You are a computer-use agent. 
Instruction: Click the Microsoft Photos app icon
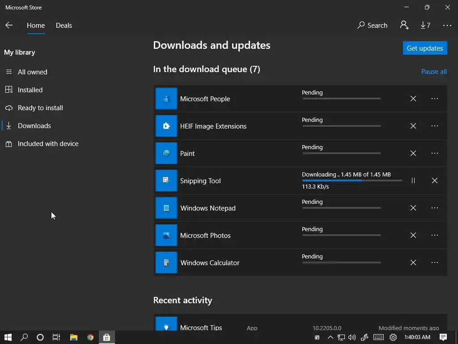point(166,235)
